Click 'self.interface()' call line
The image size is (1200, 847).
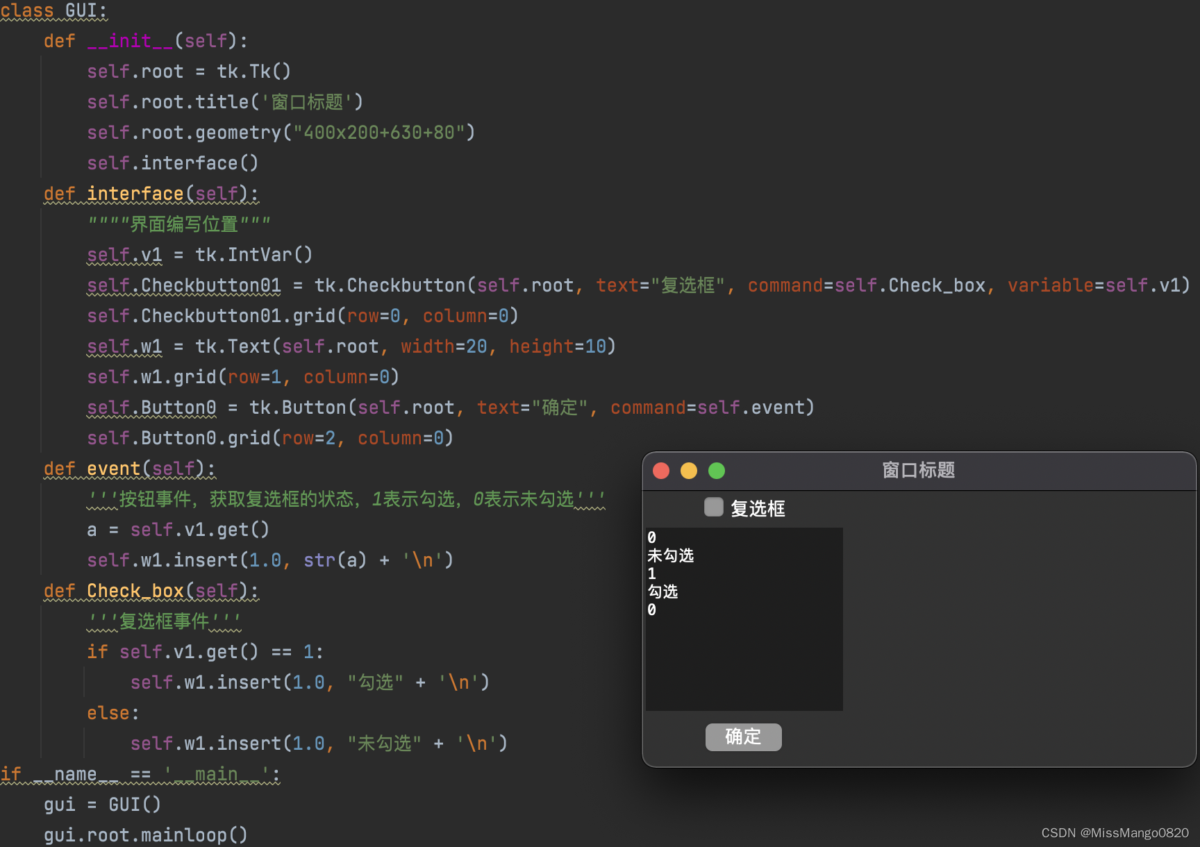pyautogui.click(x=172, y=163)
